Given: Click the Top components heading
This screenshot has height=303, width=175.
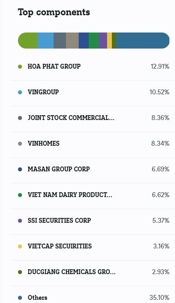Looking at the screenshot, I should tap(54, 12).
